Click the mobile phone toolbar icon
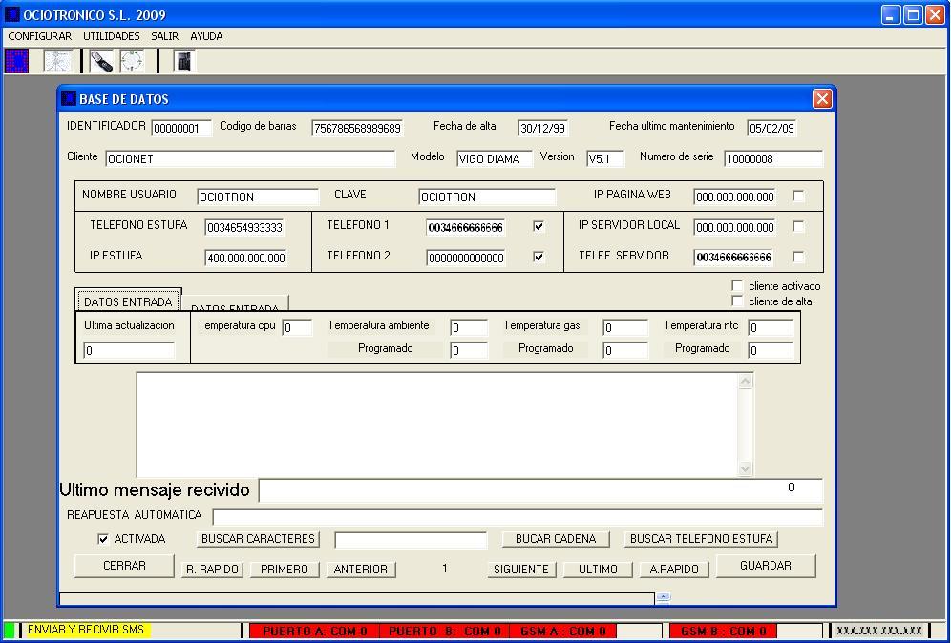 (101, 61)
